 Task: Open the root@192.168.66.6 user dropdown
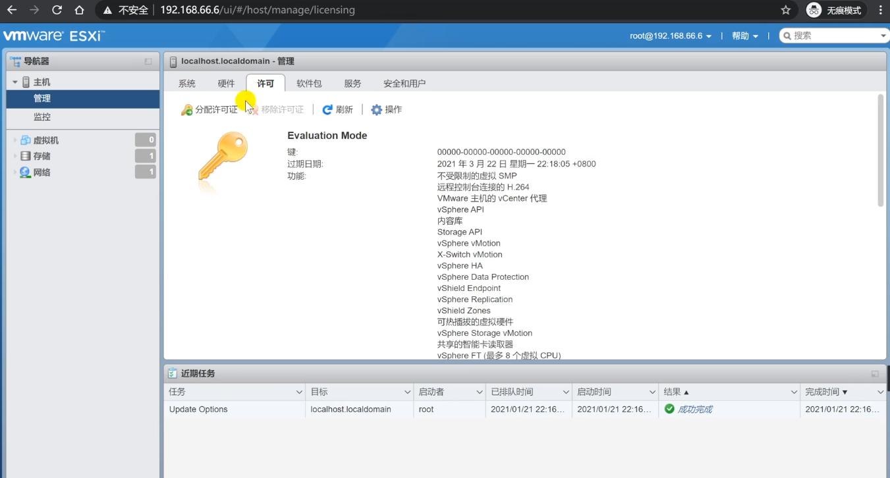coord(671,36)
